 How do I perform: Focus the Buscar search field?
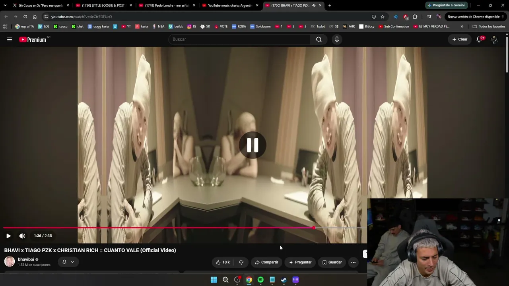point(239,39)
